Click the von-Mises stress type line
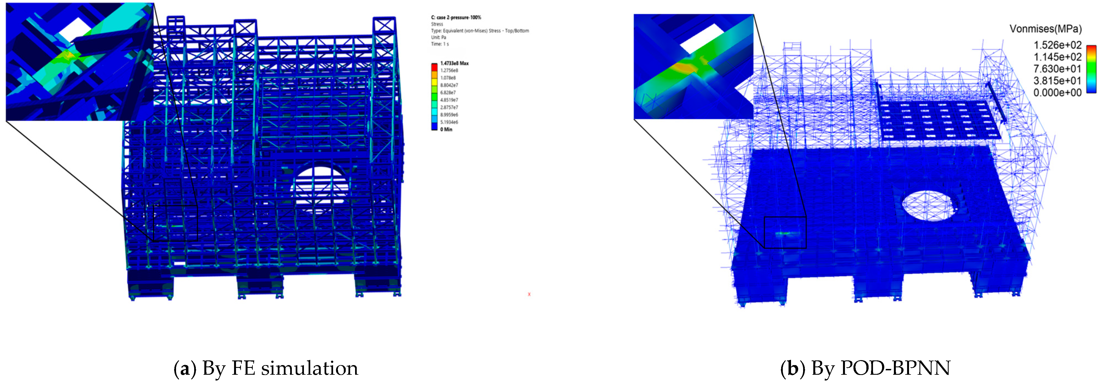 (x=480, y=31)
